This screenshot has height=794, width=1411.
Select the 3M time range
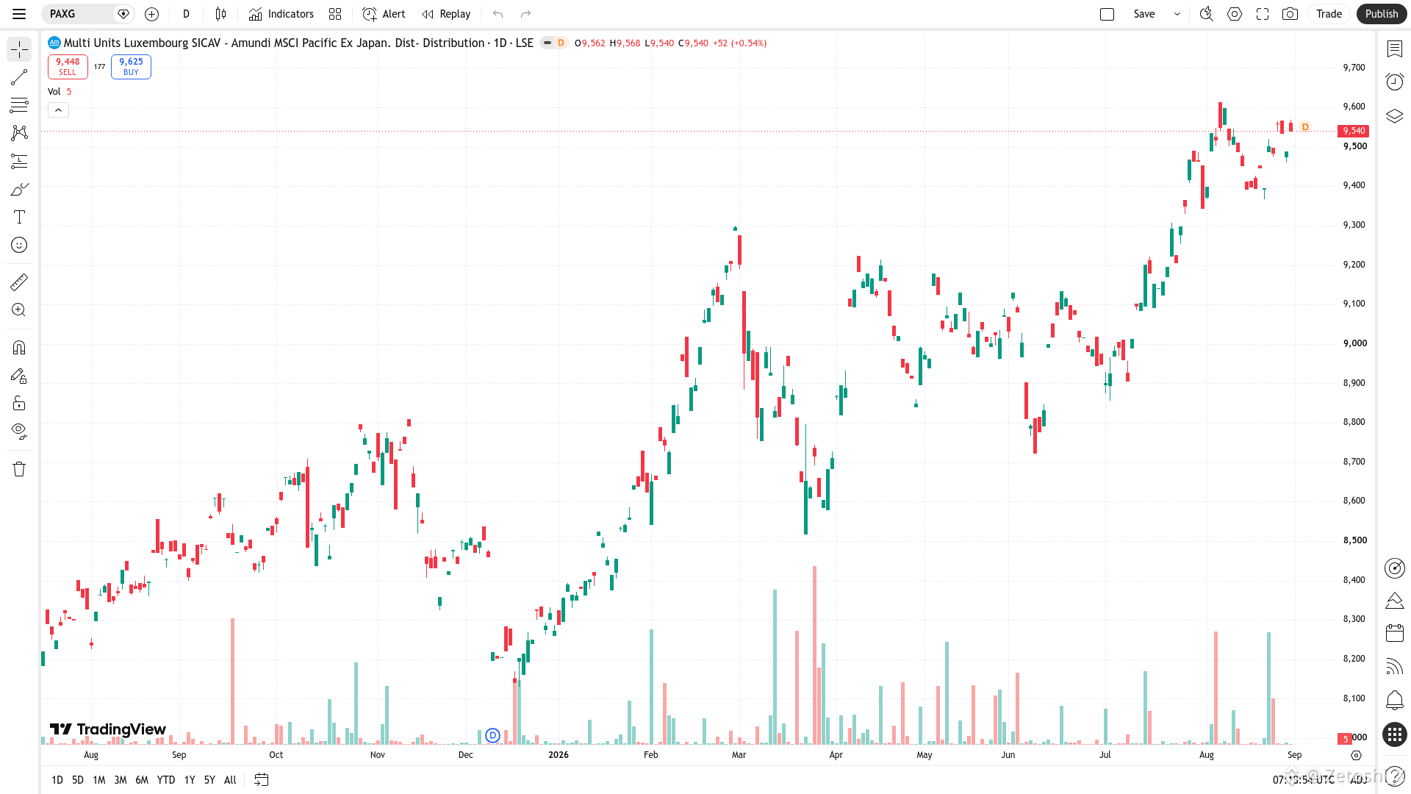(x=121, y=780)
